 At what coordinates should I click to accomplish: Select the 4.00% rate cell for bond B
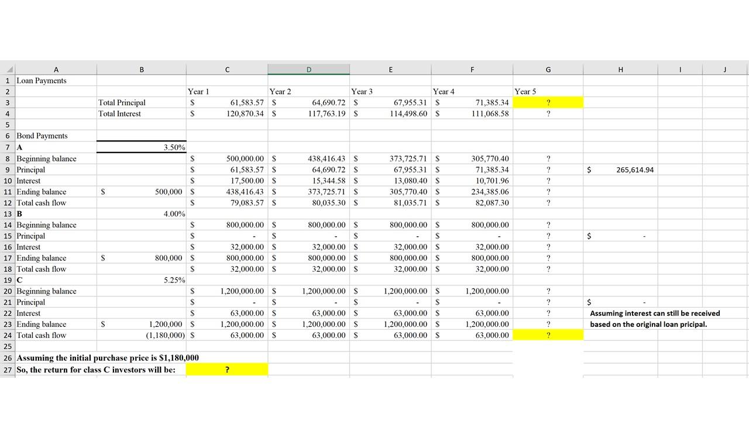[x=142, y=213]
